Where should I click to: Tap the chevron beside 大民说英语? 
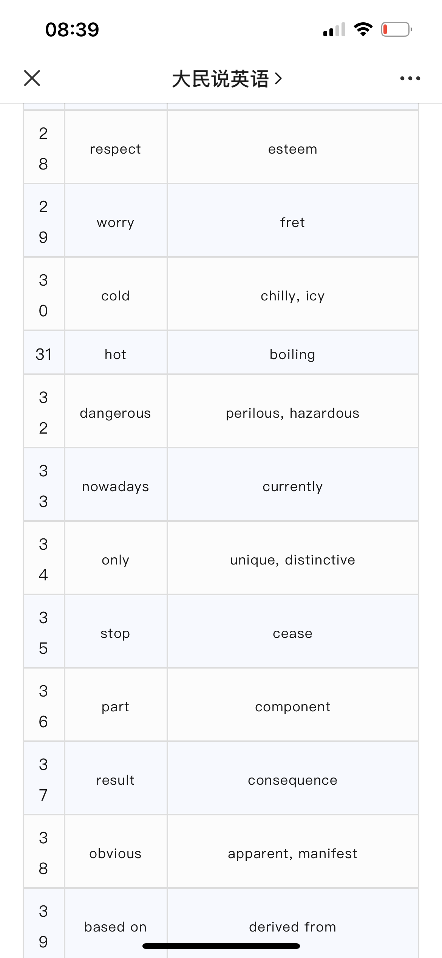coord(278,78)
